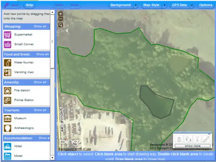This screenshot has width=216, height=162.
Task: Select the Hotel point icon
Action: 8,147
